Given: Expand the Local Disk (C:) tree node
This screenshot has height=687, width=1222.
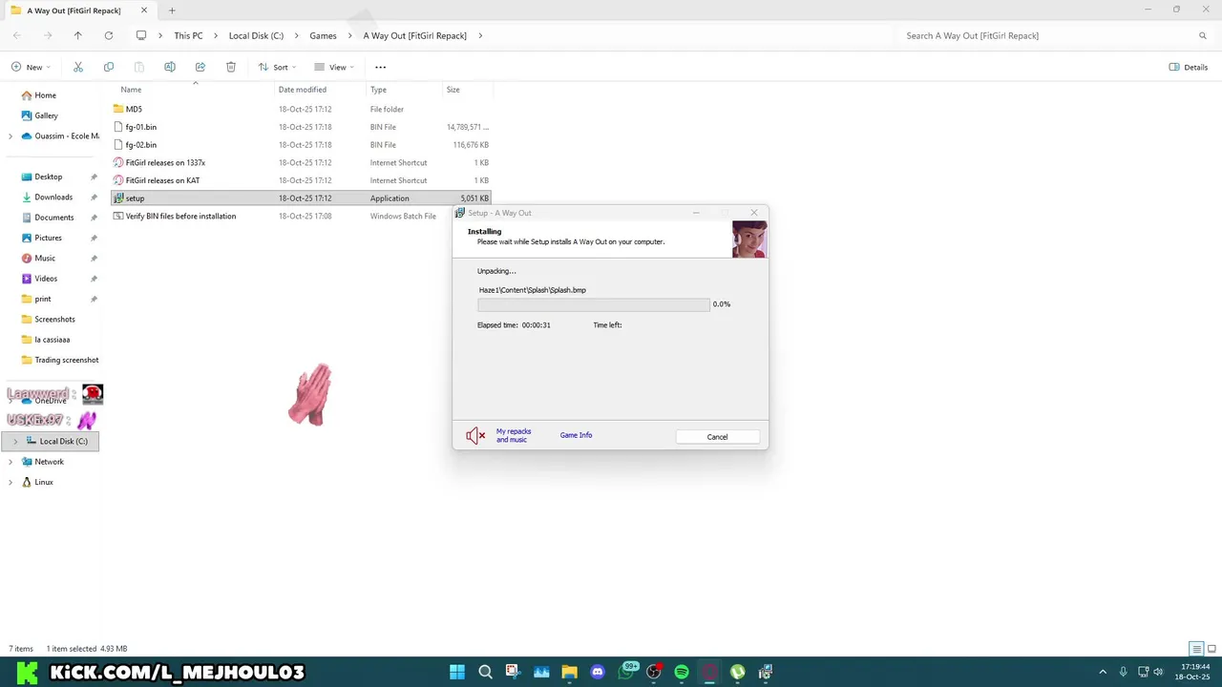Looking at the screenshot, I should [x=15, y=442].
